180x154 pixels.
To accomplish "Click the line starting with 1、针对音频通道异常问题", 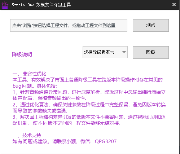I will (x=89, y=92).
